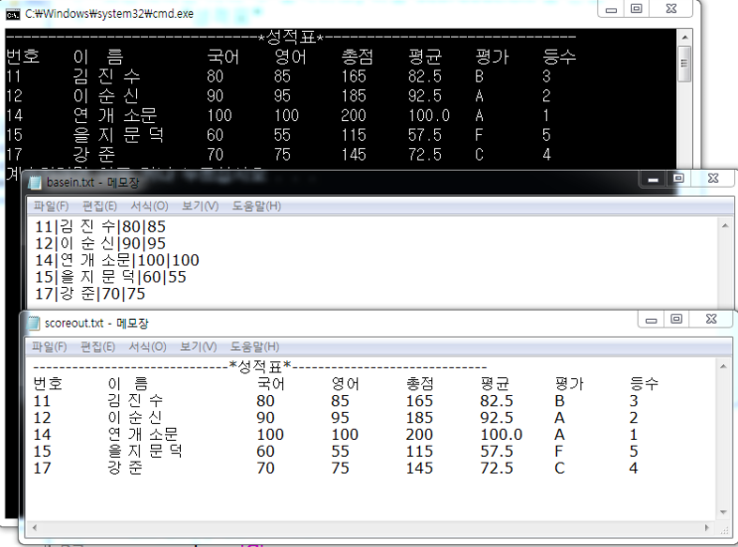Click 등수 column header in scoreout.txt
Image resolution: width=738 pixels, height=547 pixels.
pos(644,384)
